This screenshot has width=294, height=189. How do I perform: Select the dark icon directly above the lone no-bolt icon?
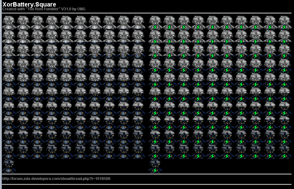9,152
